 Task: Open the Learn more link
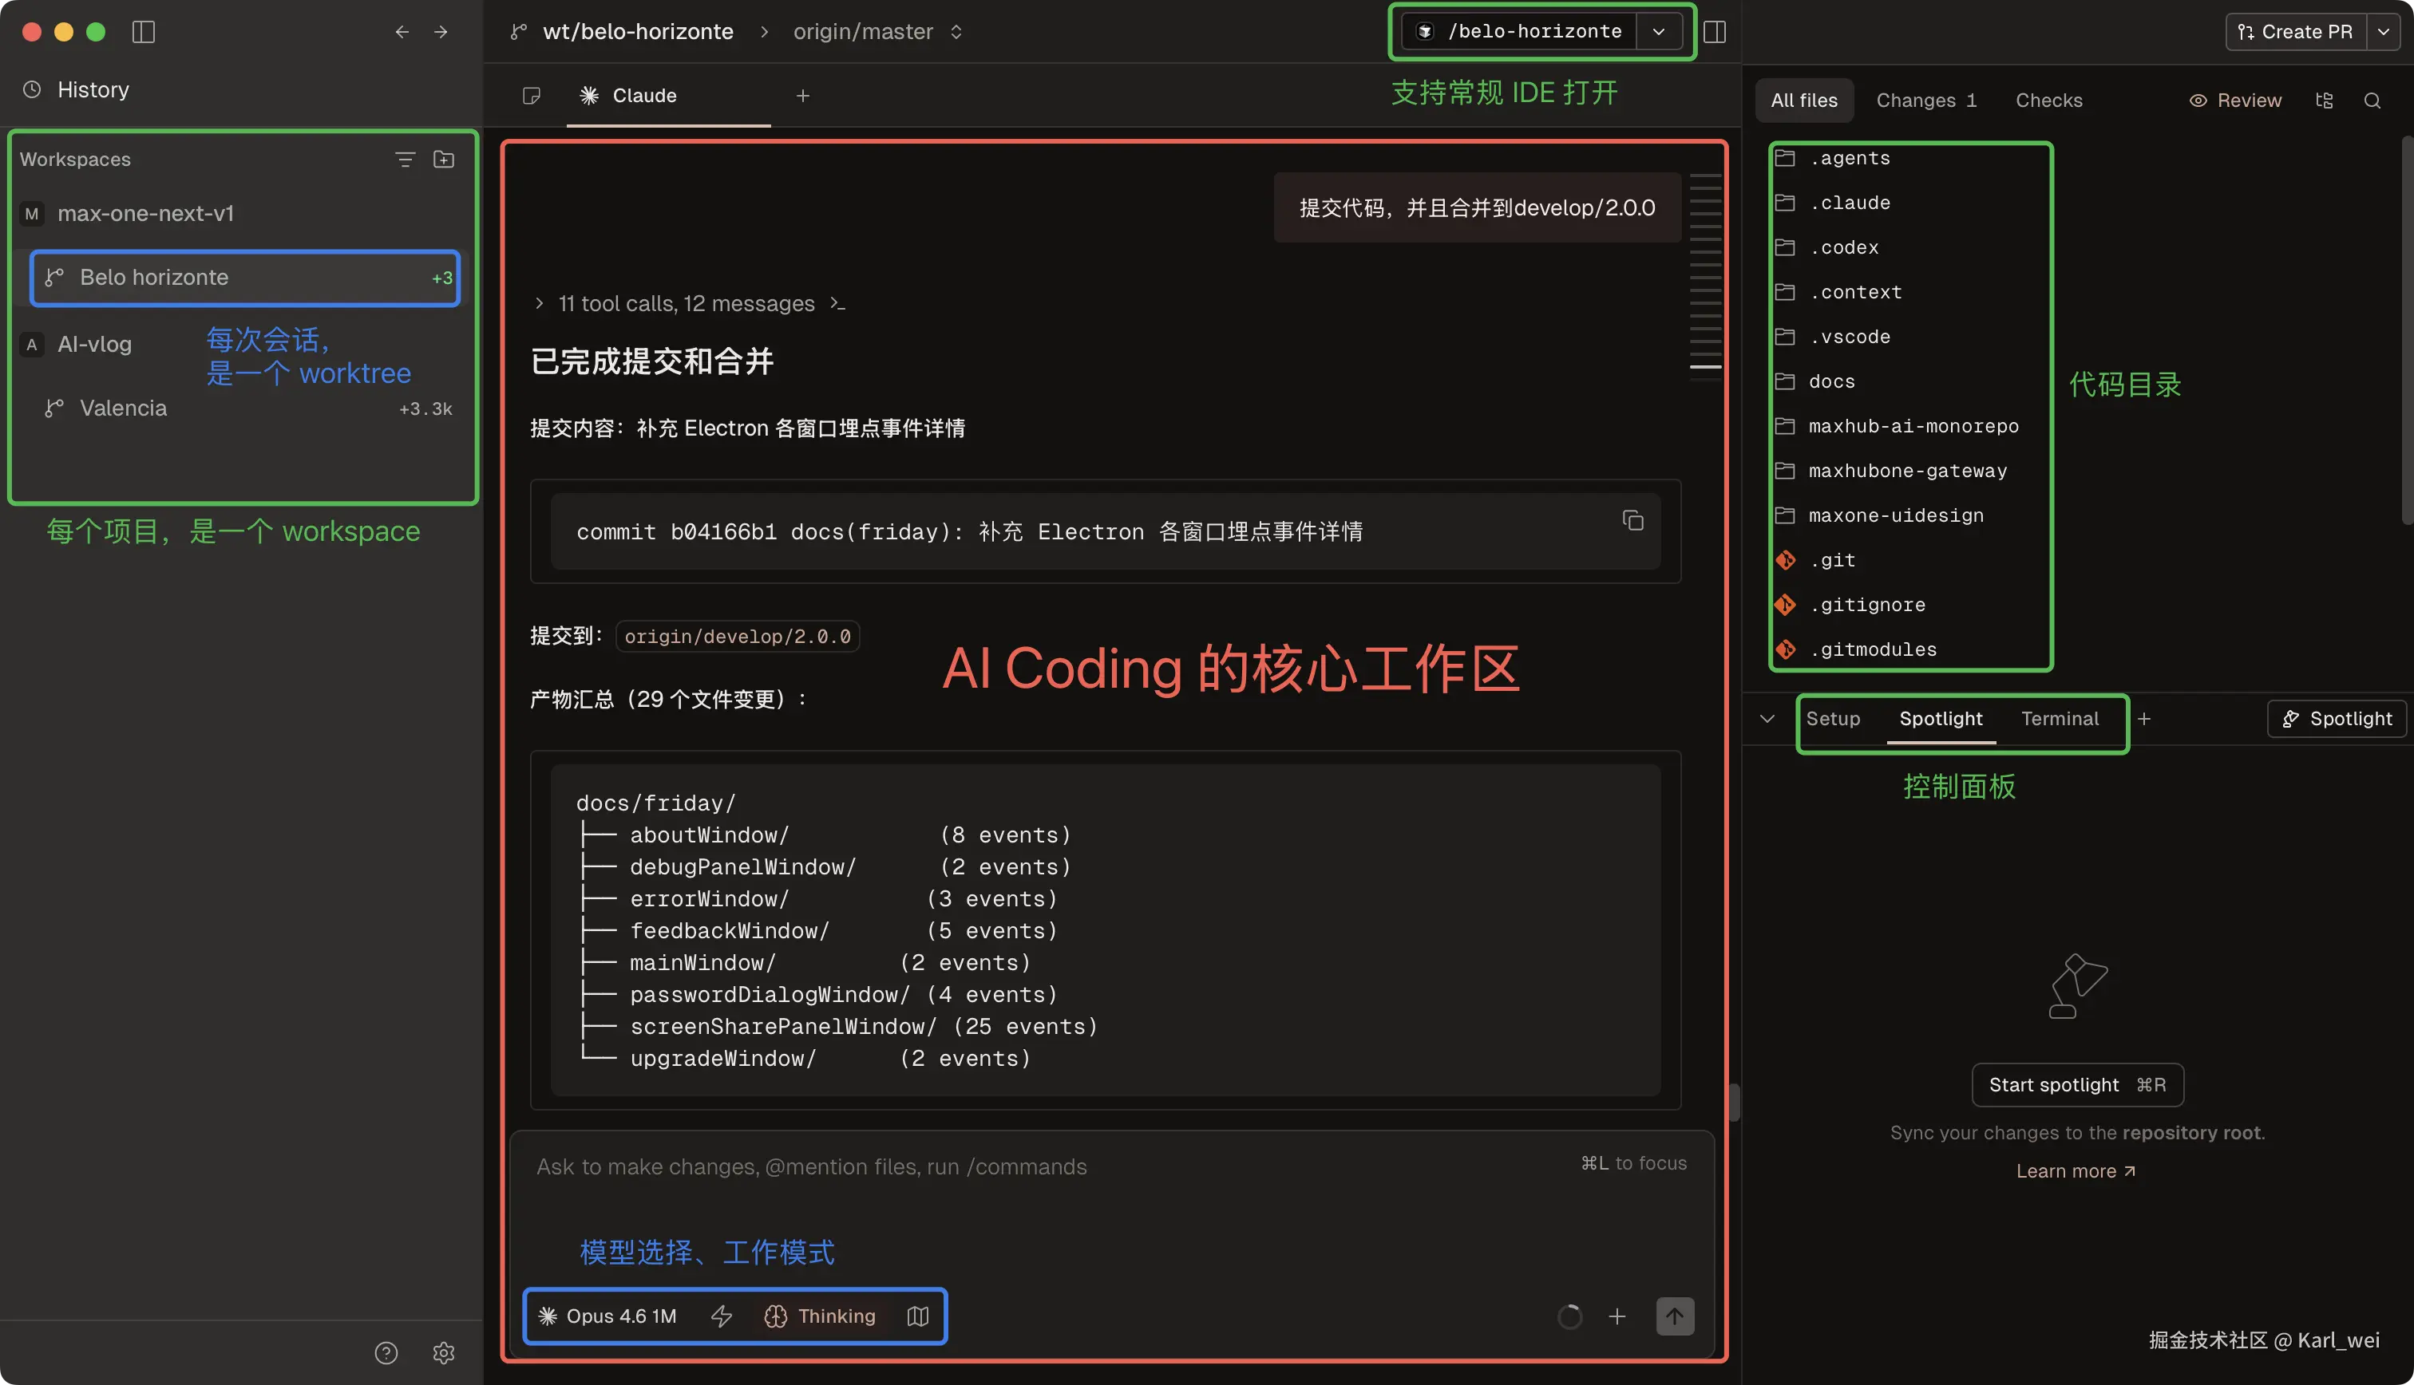coord(2076,1171)
